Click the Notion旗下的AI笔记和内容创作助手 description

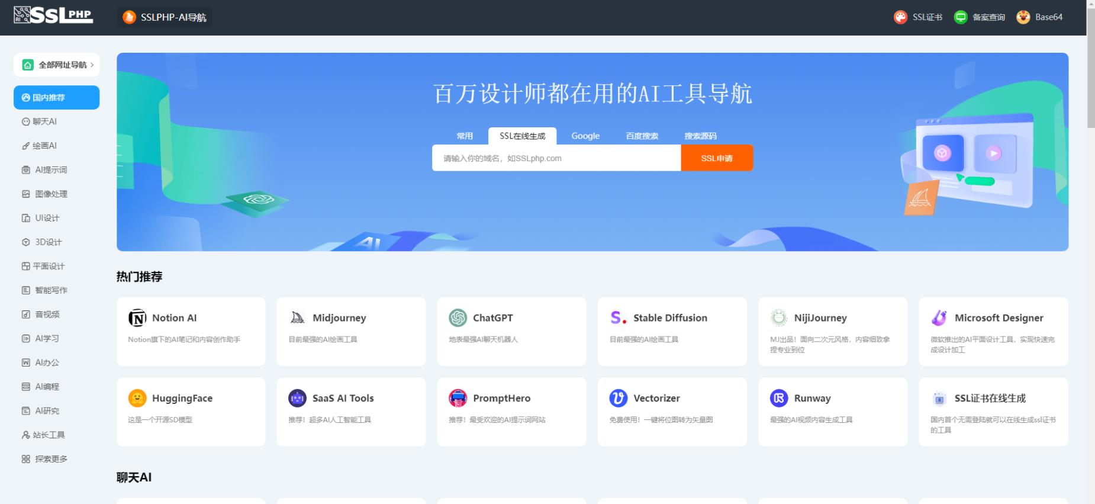(184, 339)
